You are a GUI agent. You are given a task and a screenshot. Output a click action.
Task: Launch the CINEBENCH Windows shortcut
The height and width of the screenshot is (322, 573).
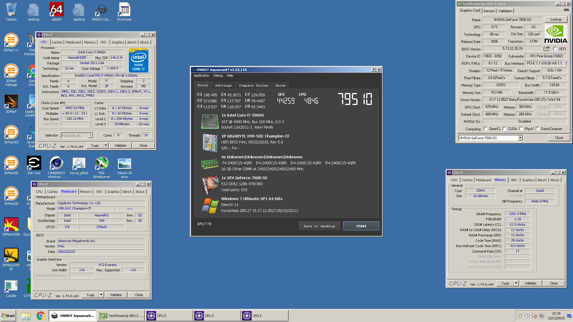[56, 167]
